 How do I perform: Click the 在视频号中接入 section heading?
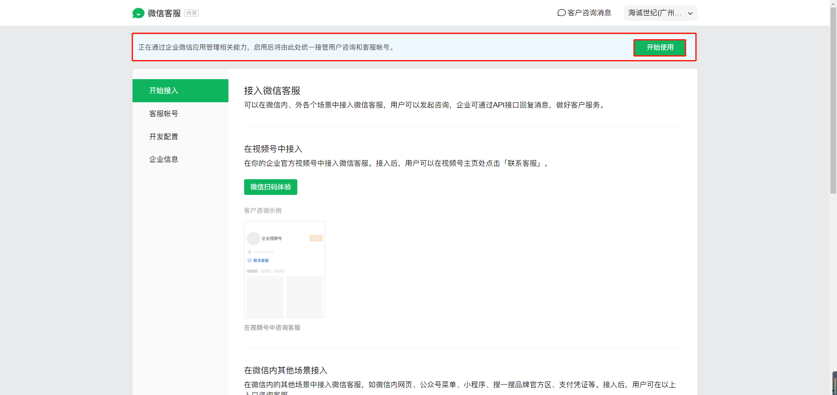pos(273,149)
